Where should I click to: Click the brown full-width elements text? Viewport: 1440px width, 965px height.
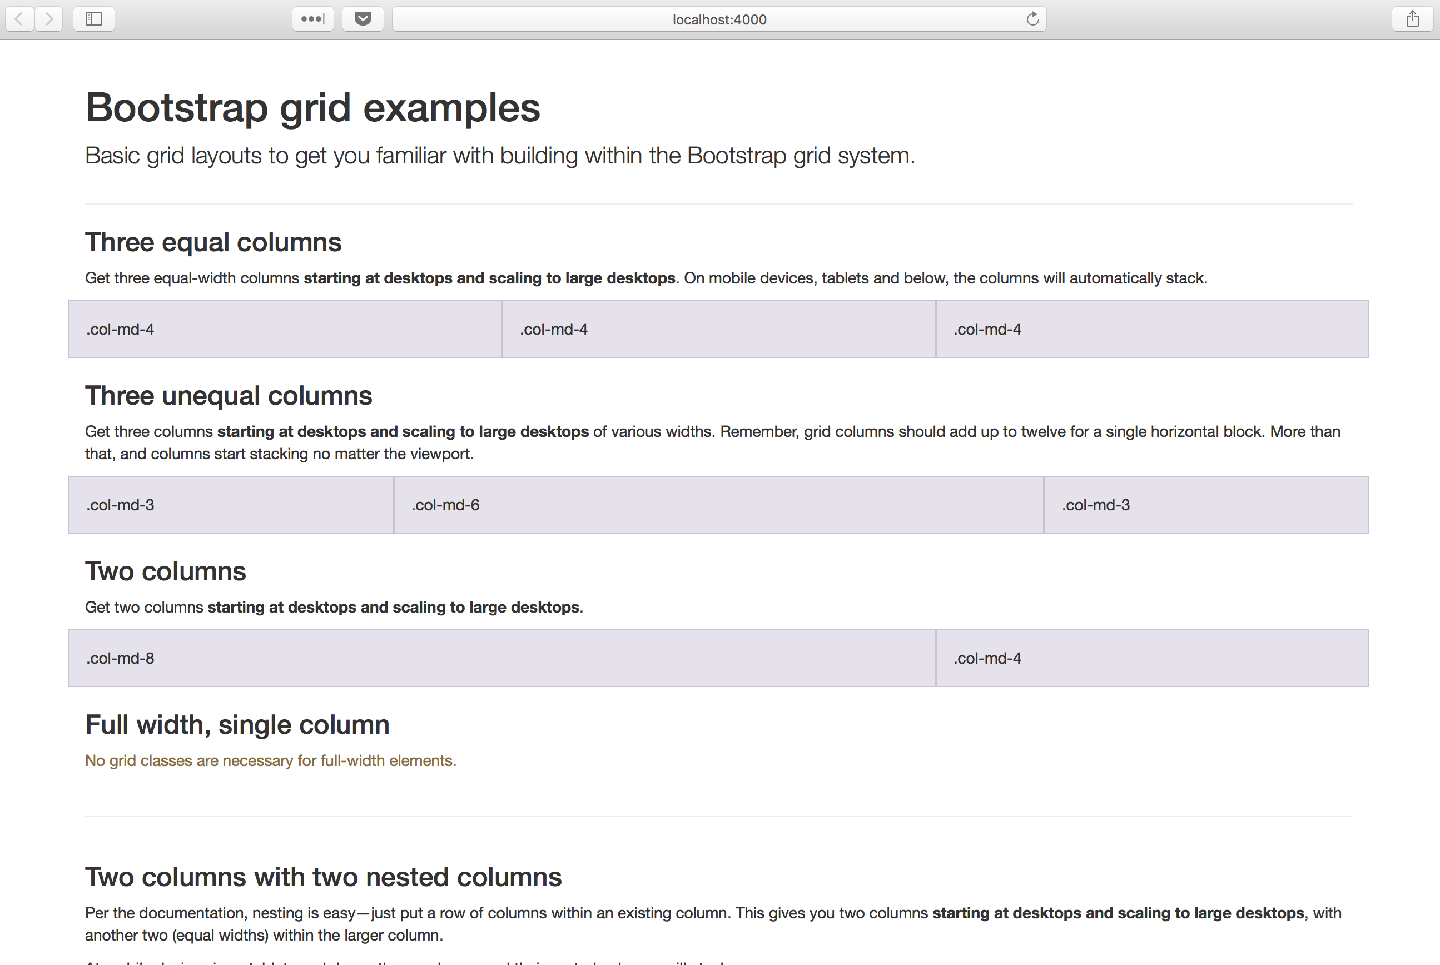[271, 760]
